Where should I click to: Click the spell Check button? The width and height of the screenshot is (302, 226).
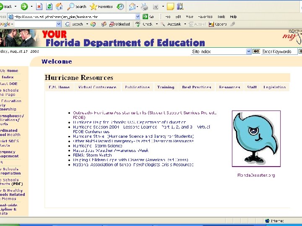pyautogui.click(x=144, y=24)
